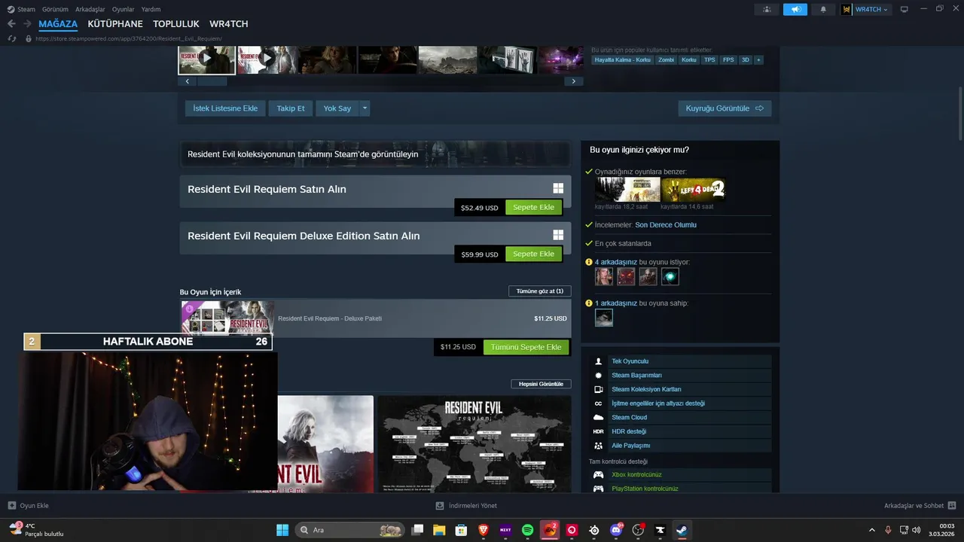
Task: Click the Steam logo in the menu bar
Action: click(x=11, y=9)
